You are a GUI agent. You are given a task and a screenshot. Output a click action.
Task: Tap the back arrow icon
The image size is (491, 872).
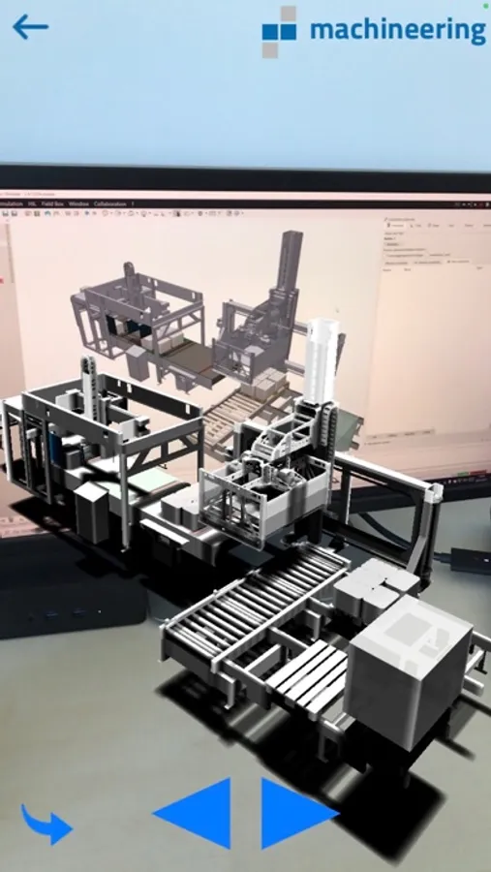pos(30,27)
